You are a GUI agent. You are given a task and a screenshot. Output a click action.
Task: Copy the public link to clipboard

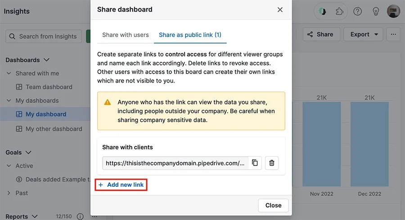pos(255,163)
